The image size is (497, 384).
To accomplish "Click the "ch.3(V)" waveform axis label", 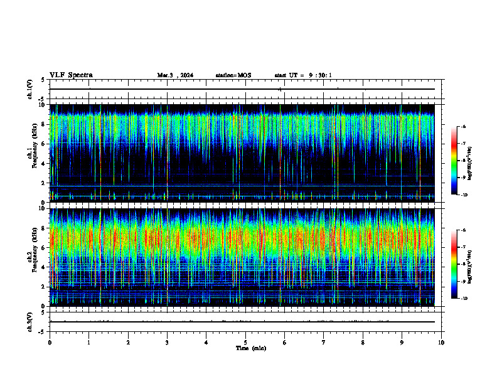I will [x=30, y=322].
